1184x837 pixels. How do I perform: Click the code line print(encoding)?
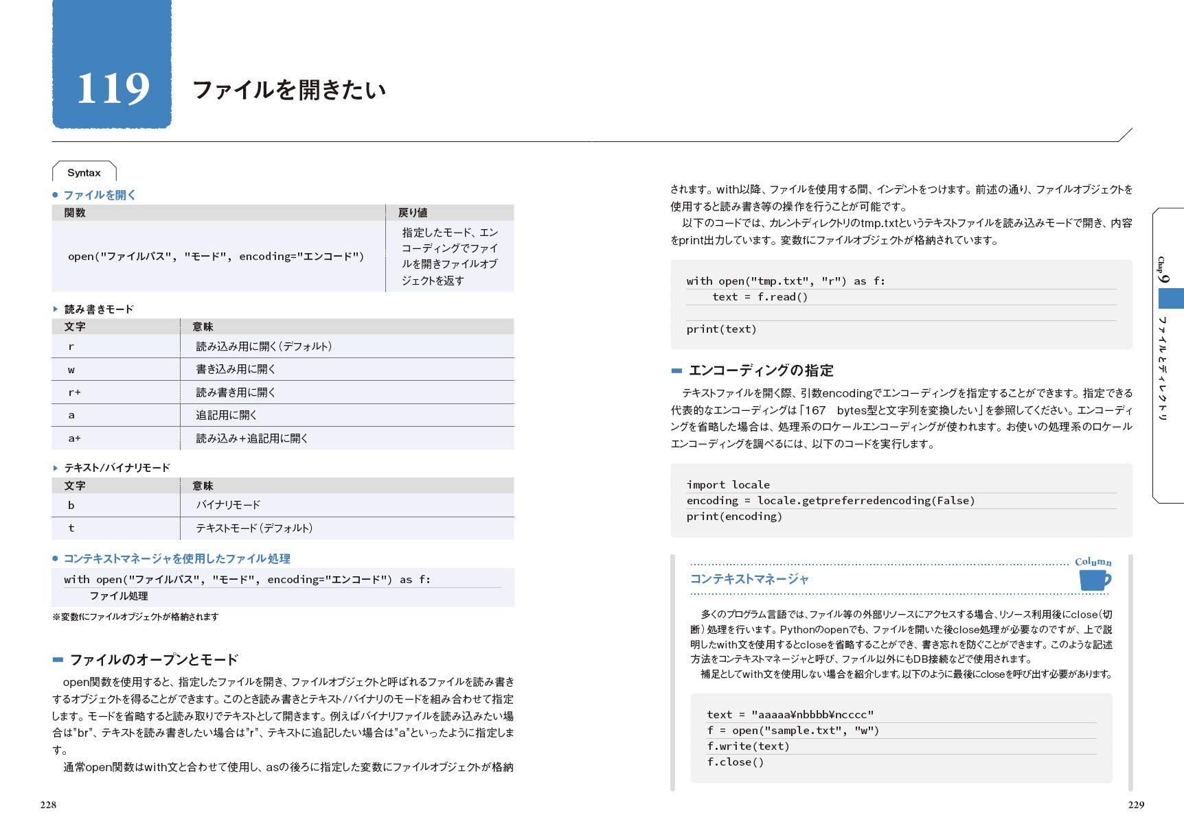click(734, 517)
